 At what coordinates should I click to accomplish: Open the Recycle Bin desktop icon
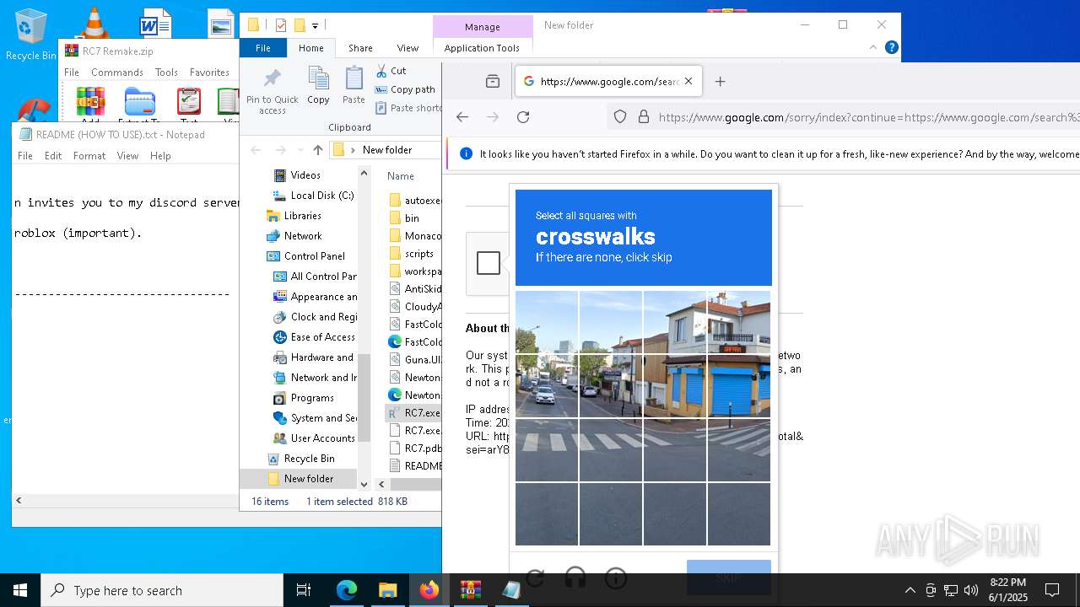click(x=30, y=35)
